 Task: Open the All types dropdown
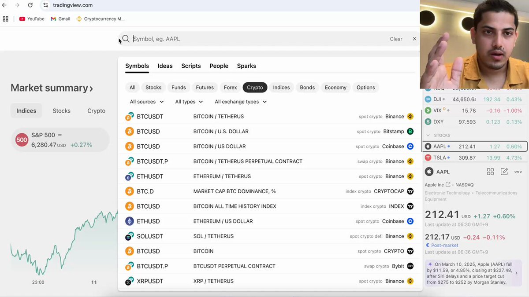(189, 102)
